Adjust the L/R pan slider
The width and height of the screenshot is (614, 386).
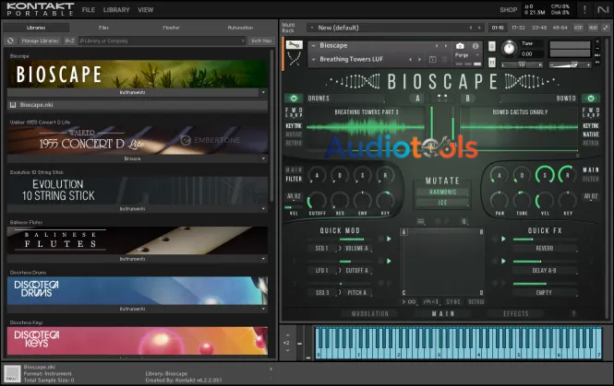[522, 64]
